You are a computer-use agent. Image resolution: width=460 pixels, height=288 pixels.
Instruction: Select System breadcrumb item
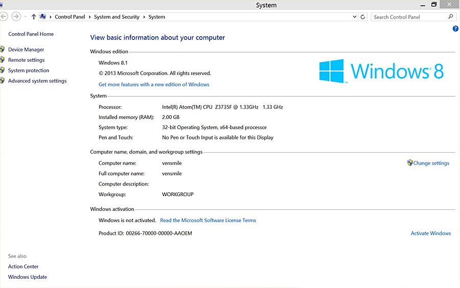point(157,17)
